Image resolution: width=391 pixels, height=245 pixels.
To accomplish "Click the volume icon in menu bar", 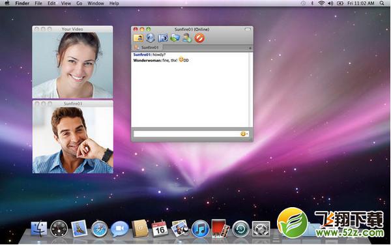I will tap(330, 3).
